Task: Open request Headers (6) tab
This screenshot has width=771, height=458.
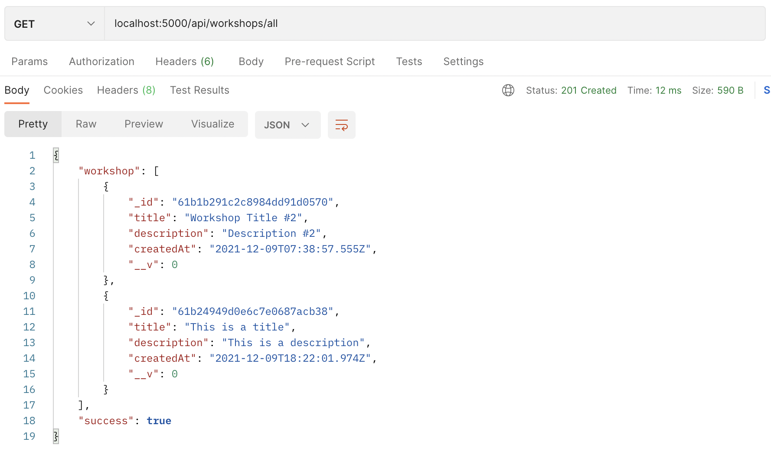Action: tap(185, 62)
